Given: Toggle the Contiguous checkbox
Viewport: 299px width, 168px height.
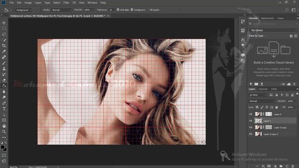Looking at the screenshot, I should (x=132, y=10).
